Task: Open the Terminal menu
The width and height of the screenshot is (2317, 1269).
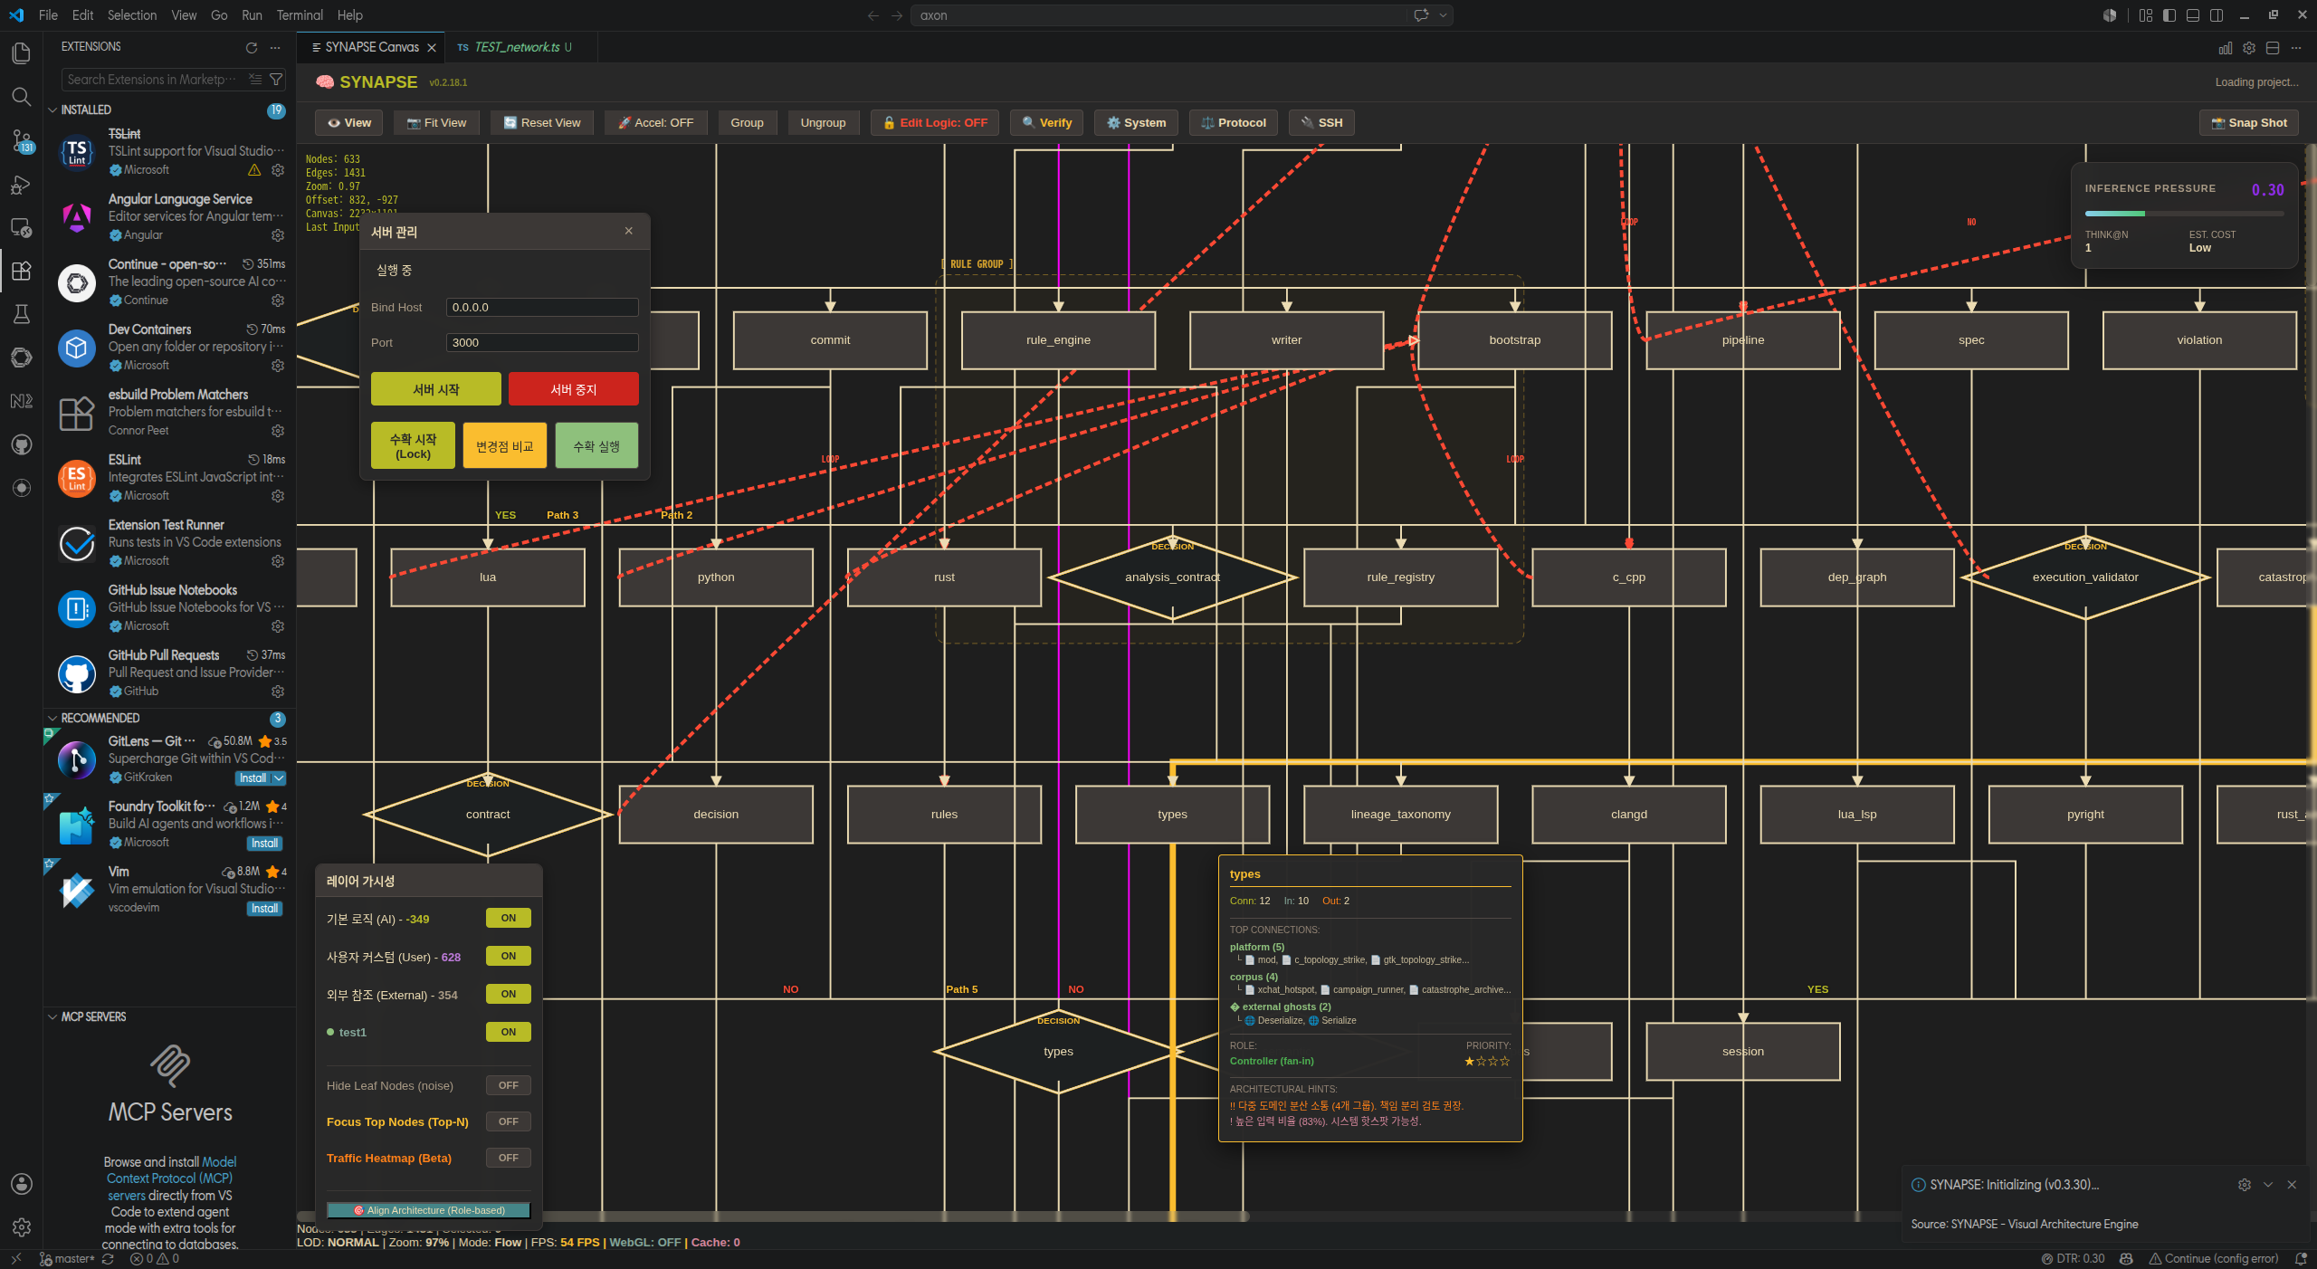Action: pyautogui.click(x=300, y=15)
